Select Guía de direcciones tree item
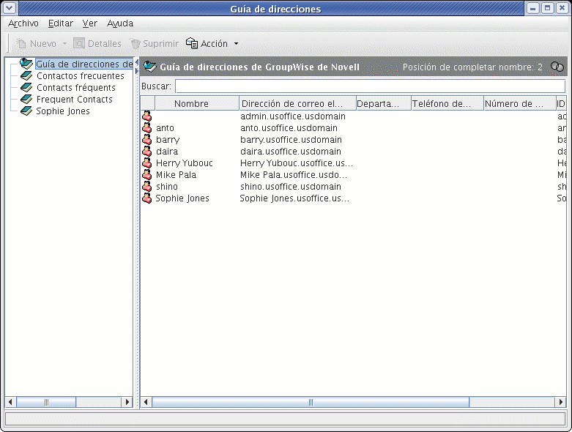Screen dimensions: 572x432 point(84,64)
